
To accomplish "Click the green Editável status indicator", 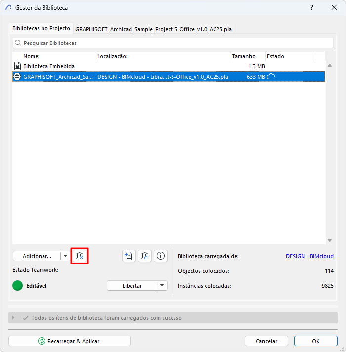I will (17, 286).
